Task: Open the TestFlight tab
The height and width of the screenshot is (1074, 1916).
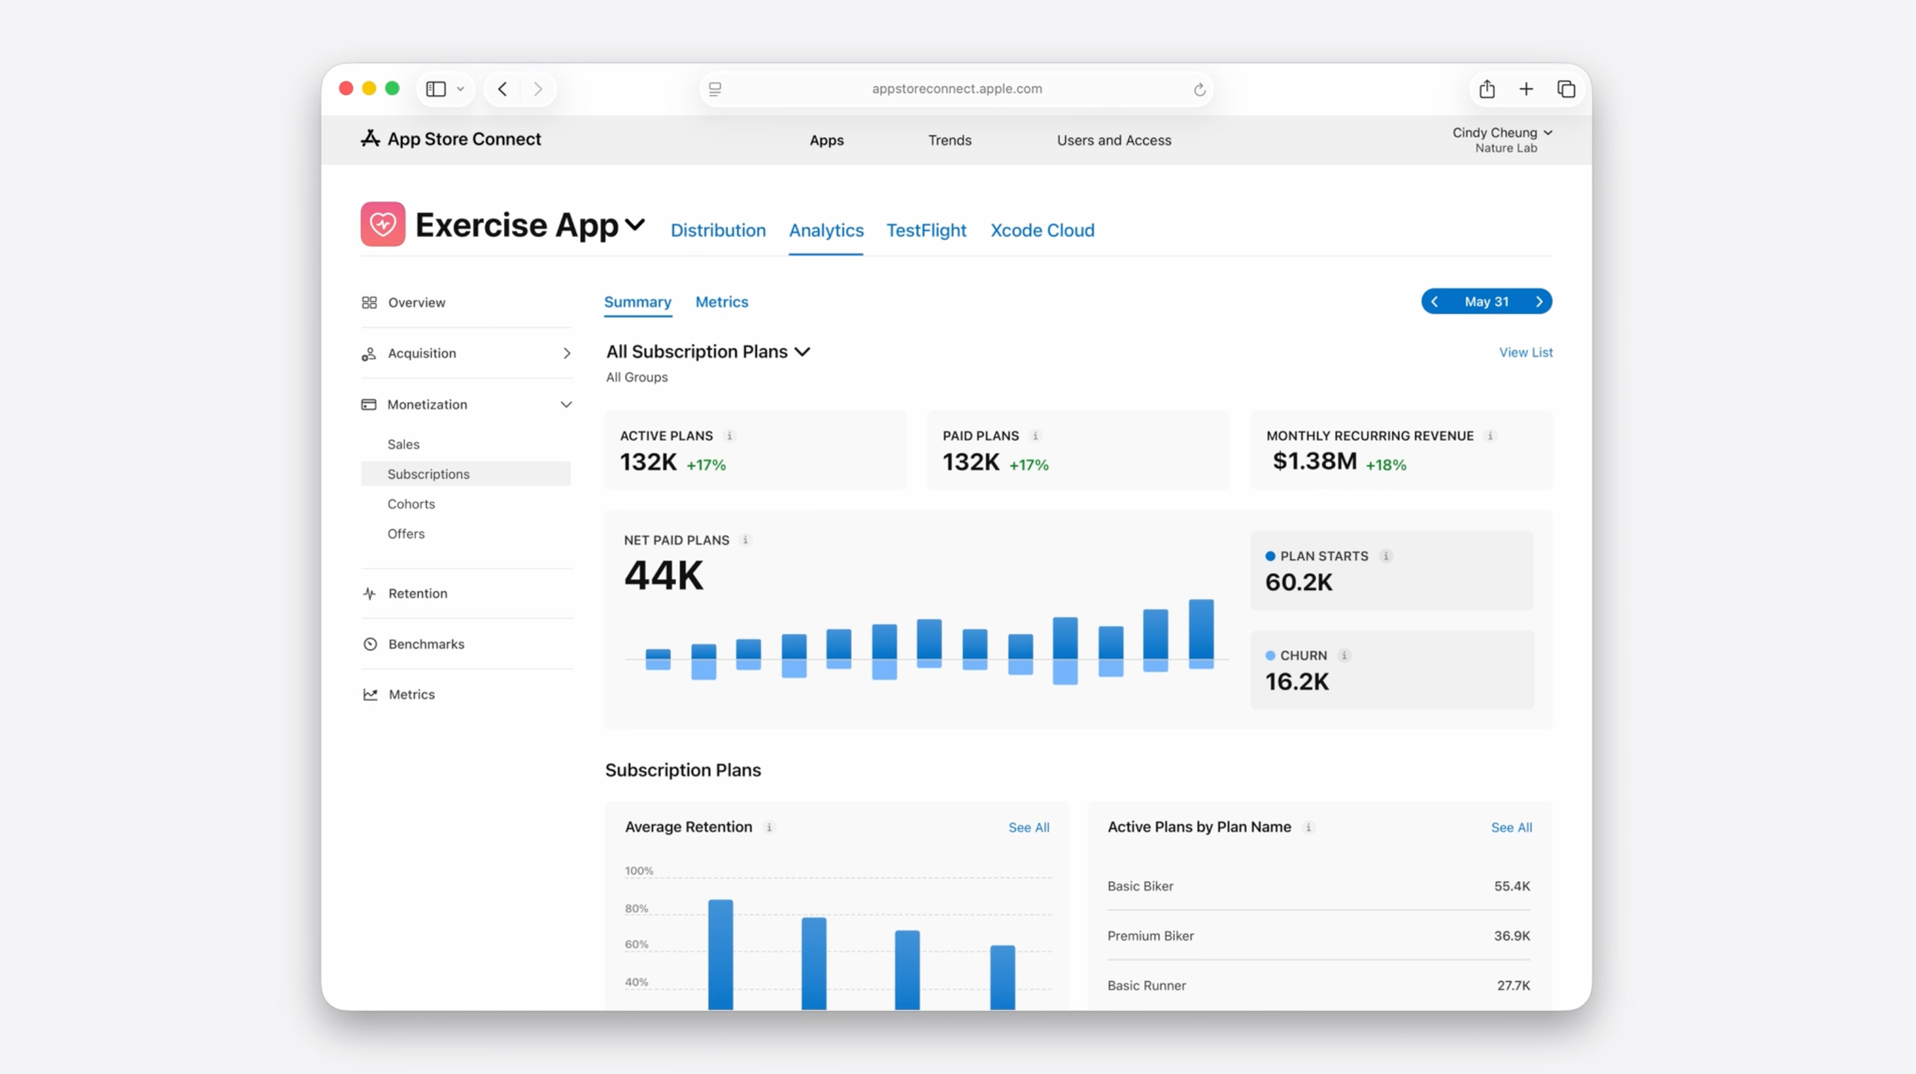Action: [x=926, y=231]
